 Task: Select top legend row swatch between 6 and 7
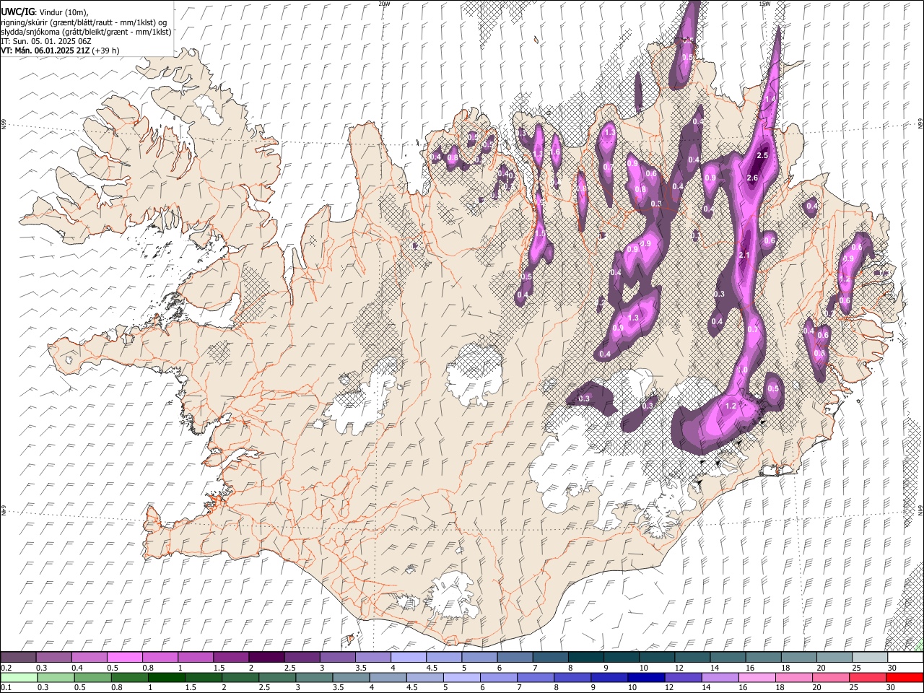(515, 657)
